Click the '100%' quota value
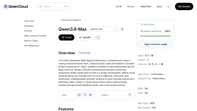The width and height of the screenshot is (197, 111). 167,31
